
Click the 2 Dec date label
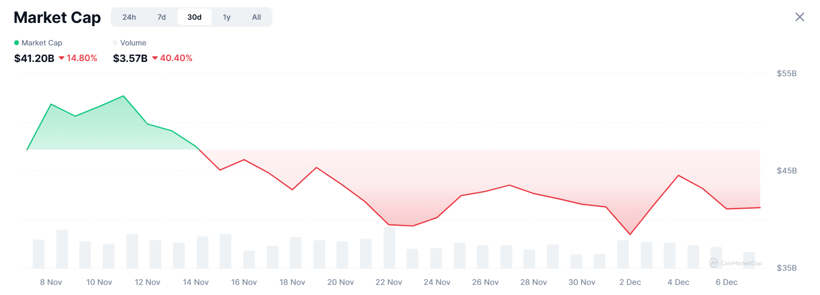point(630,282)
